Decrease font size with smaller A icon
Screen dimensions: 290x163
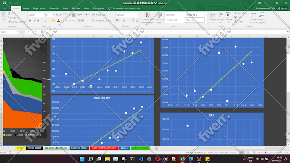coord(60,15)
